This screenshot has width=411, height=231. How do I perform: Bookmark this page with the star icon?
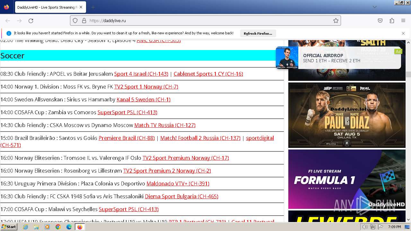pyautogui.click(x=336, y=21)
